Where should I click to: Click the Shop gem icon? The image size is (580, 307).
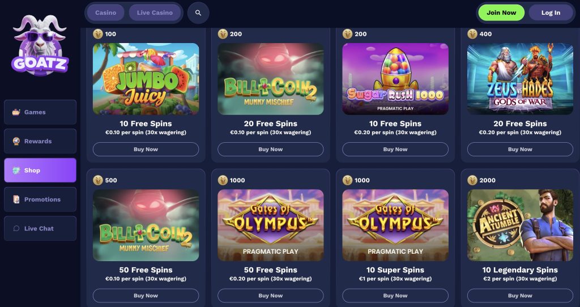tap(16, 170)
